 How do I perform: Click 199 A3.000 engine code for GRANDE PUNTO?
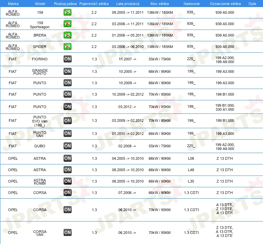point(225,71)
